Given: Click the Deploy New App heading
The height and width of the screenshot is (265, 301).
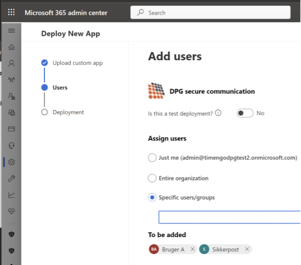Looking at the screenshot, I should (x=71, y=33).
